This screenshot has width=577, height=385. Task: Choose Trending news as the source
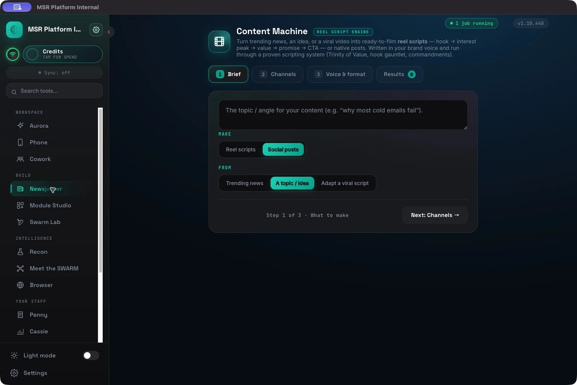(245, 183)
